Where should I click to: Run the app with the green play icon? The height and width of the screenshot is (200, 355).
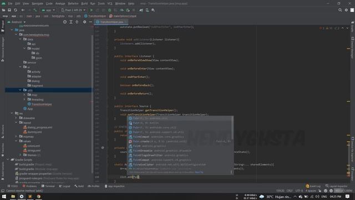pos(91,10)
